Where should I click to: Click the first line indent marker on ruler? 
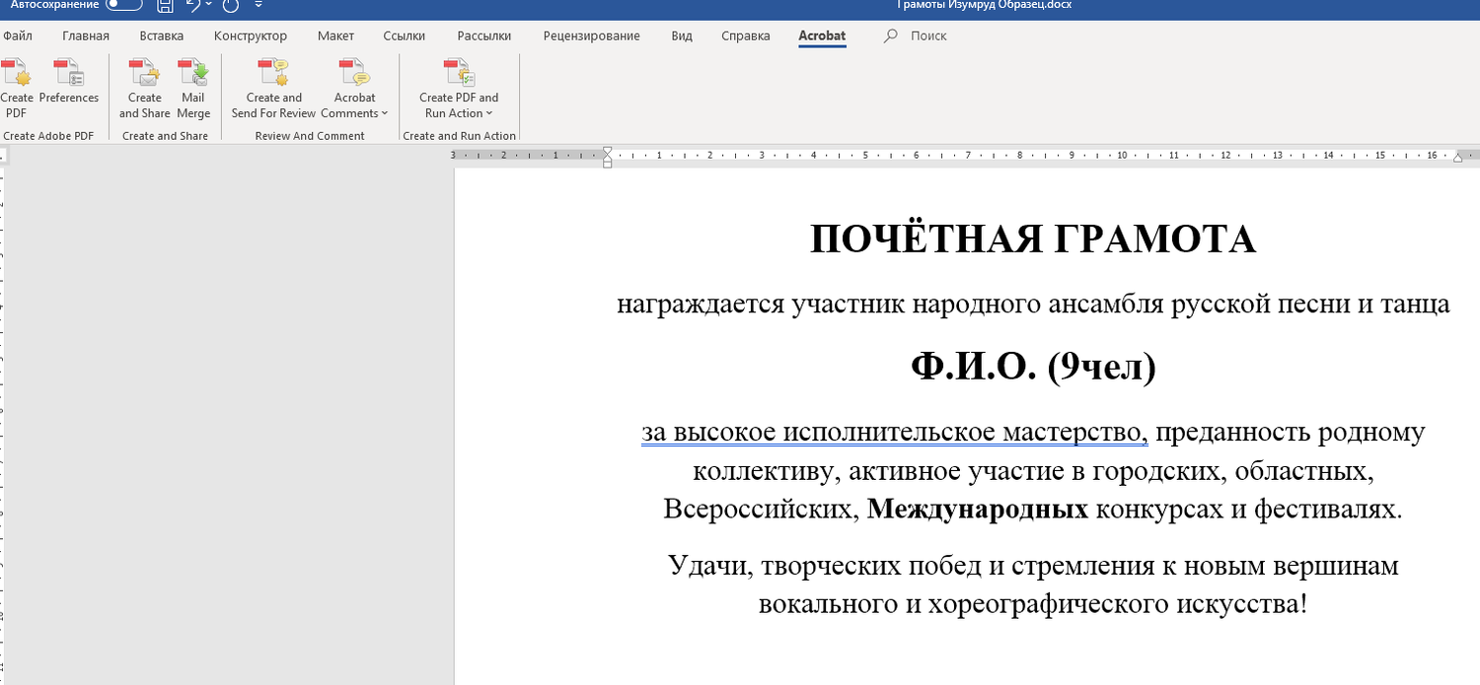point(608,151)
